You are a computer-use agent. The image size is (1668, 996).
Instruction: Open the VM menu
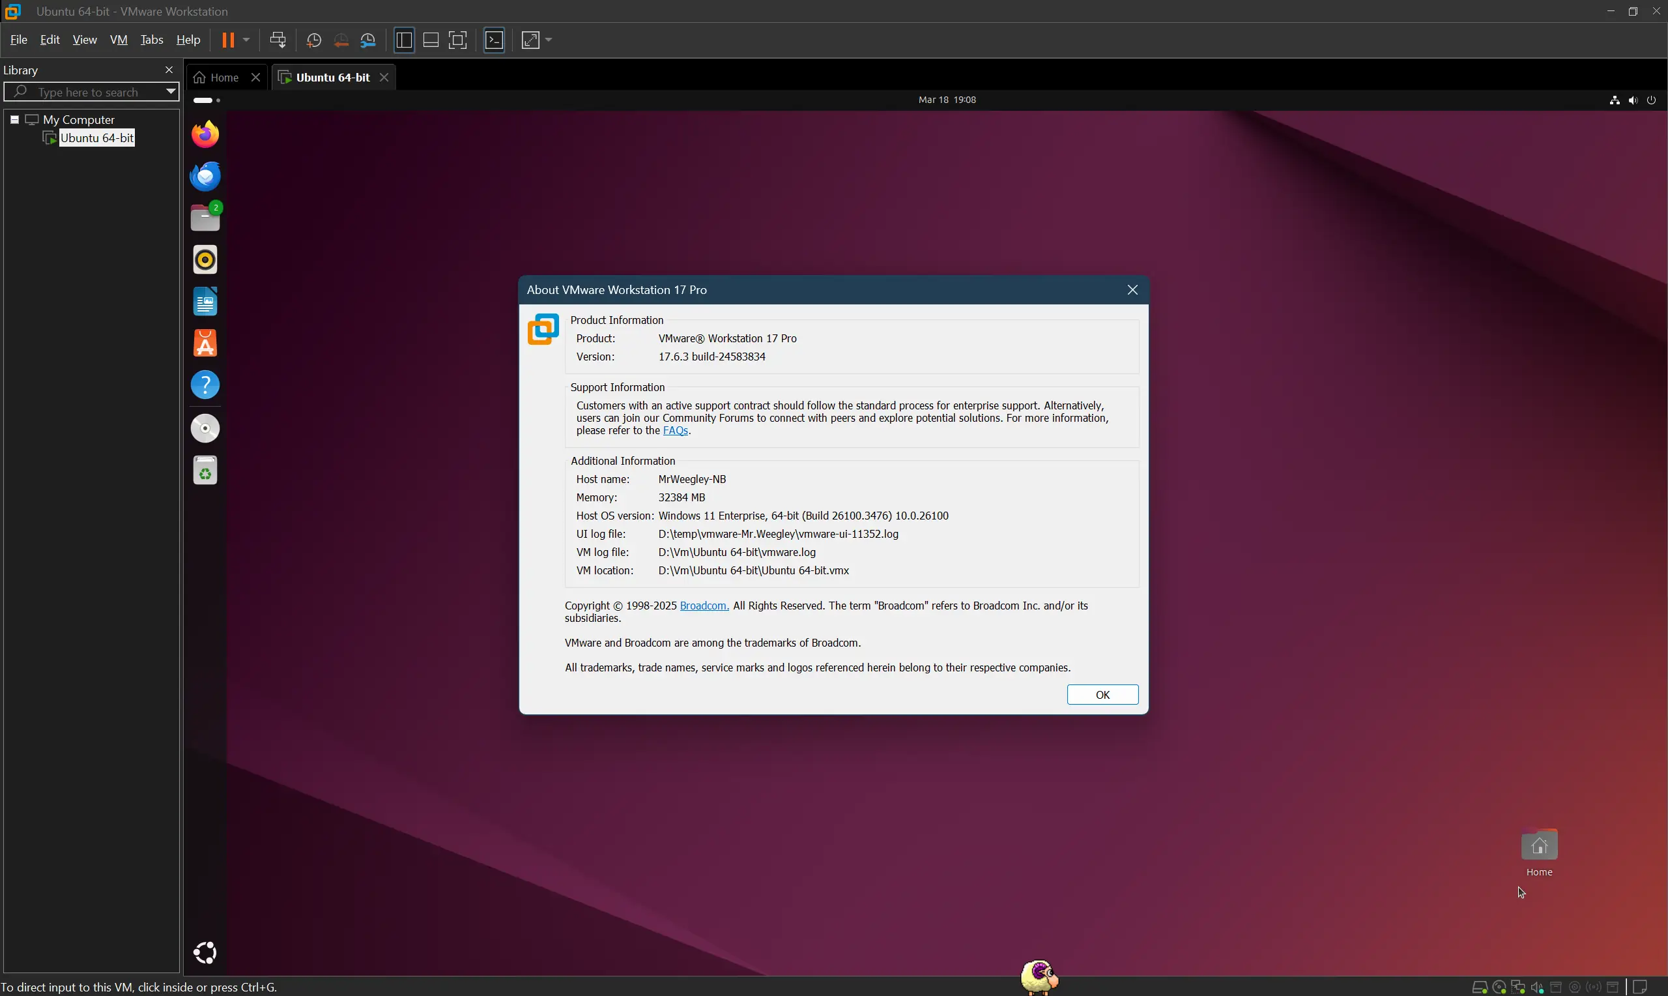(x=119, y=40)
